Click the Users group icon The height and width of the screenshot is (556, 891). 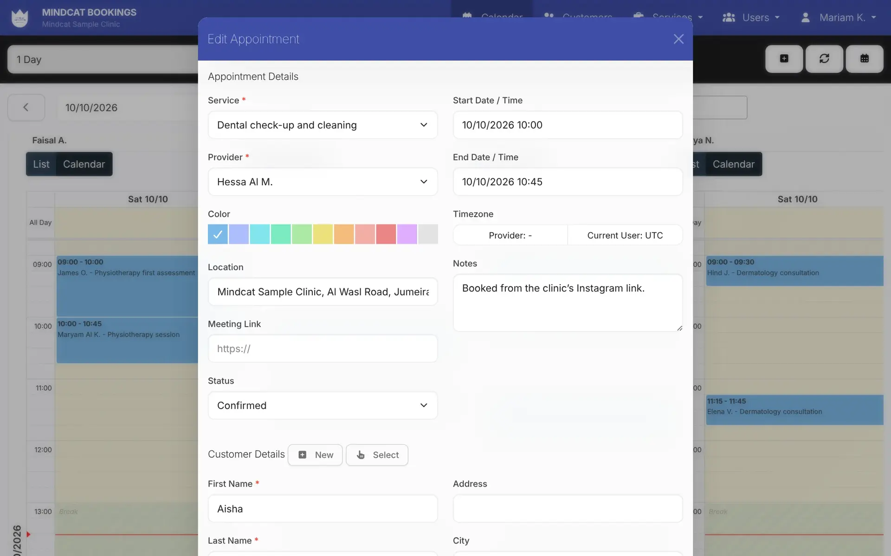pyautogui.click(x=729, y=18)
